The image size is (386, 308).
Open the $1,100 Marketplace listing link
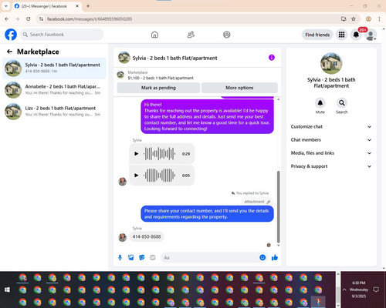[x=161, y=78]
